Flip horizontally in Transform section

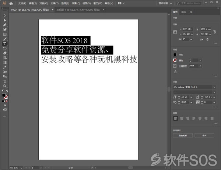[202, 40]
